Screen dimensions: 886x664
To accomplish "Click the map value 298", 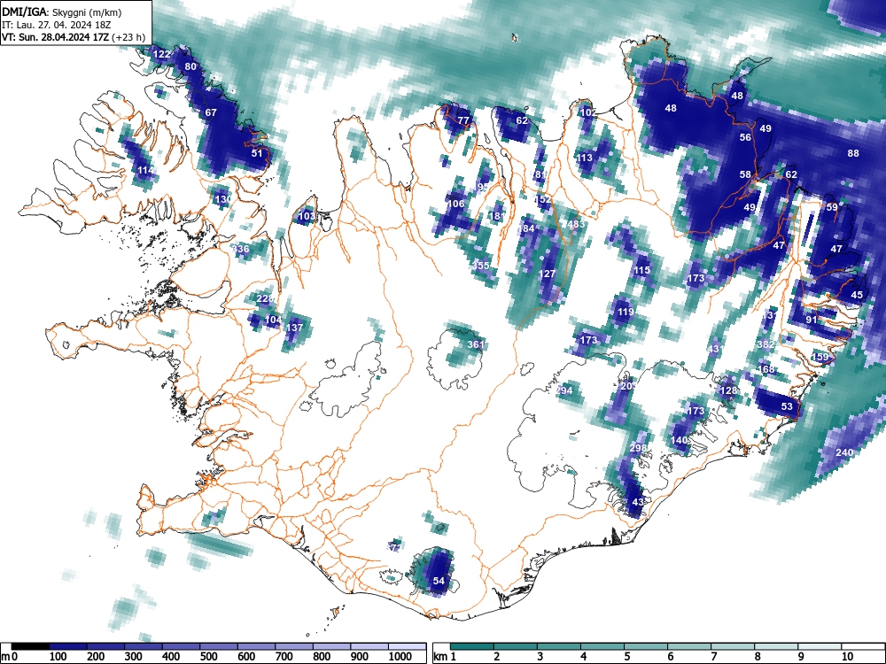I will click(x=638, y=448).
